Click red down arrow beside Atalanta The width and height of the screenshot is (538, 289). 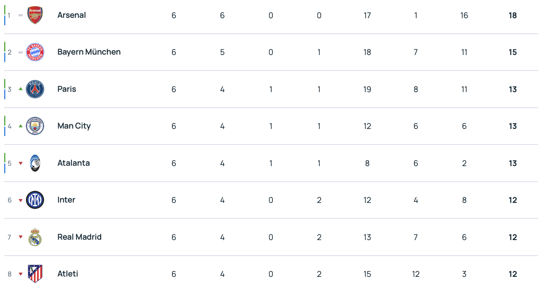coord(21,163)
